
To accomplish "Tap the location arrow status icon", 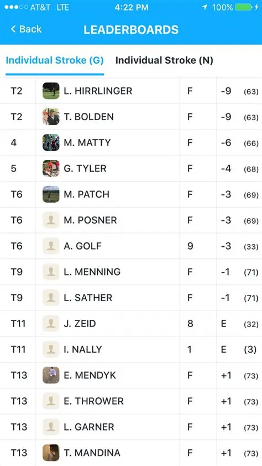I will click(x=205, y=7).
